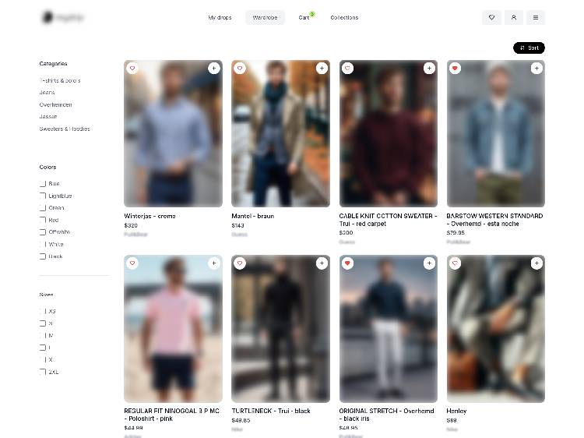Select the 2XL size filter
This screenshot has width=584, height=438.
(x=43, y=372)
